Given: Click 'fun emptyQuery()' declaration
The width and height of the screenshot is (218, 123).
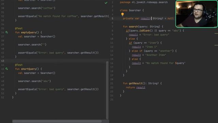Looking at the screenshot, I should (x=29, y=32).
